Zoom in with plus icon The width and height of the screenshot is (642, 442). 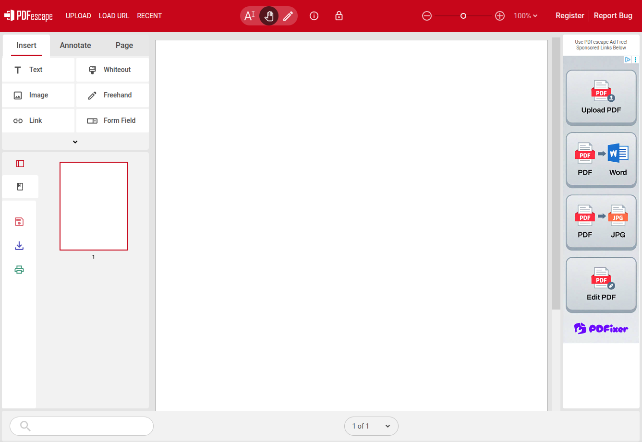500,16
